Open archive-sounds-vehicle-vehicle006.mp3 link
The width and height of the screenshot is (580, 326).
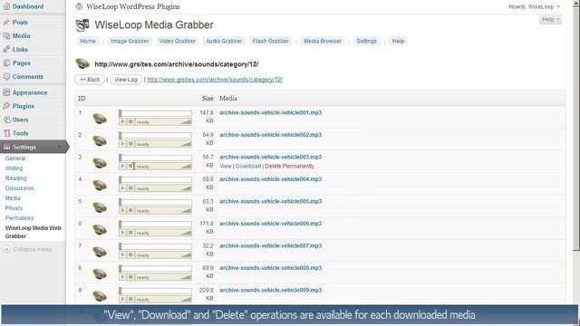[x=271, y=224]
